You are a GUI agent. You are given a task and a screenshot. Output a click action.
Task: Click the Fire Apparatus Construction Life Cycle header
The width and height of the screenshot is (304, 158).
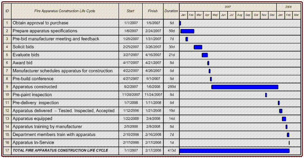tap(65, 11)
